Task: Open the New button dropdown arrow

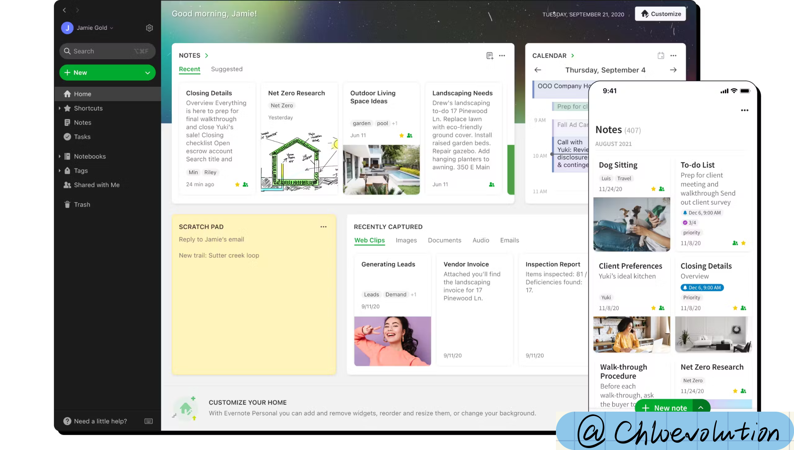Action: click(x=148, y=73)
